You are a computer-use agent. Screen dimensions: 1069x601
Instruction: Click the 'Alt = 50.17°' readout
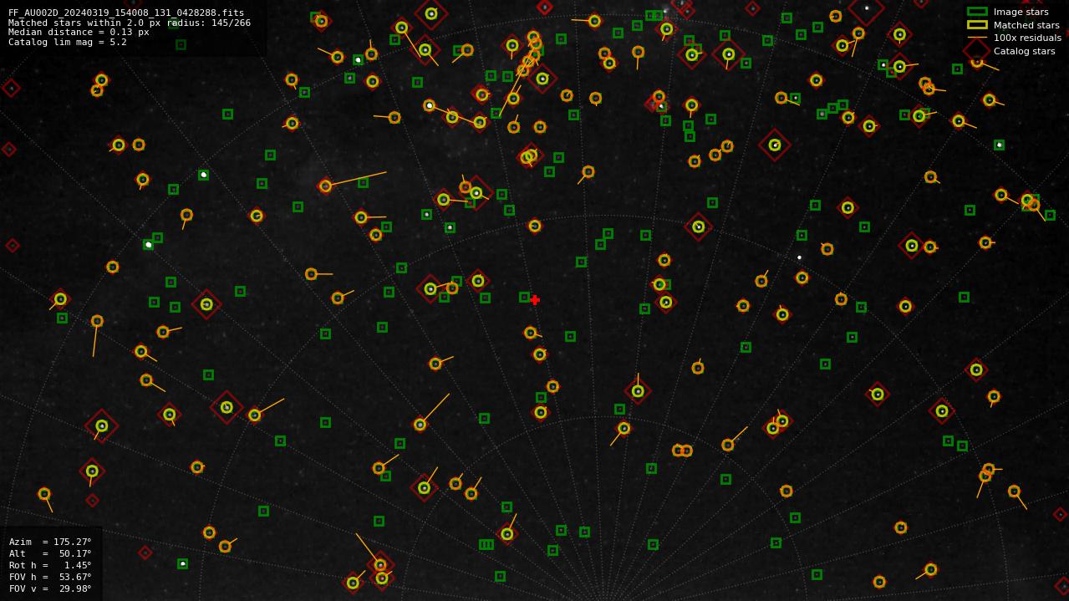pyautogui.click(x=50, y=553)
